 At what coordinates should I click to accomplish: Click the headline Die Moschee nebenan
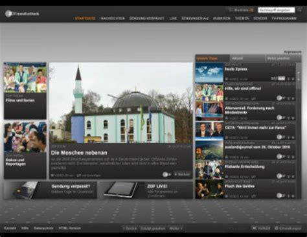click(x=79, y=153)
